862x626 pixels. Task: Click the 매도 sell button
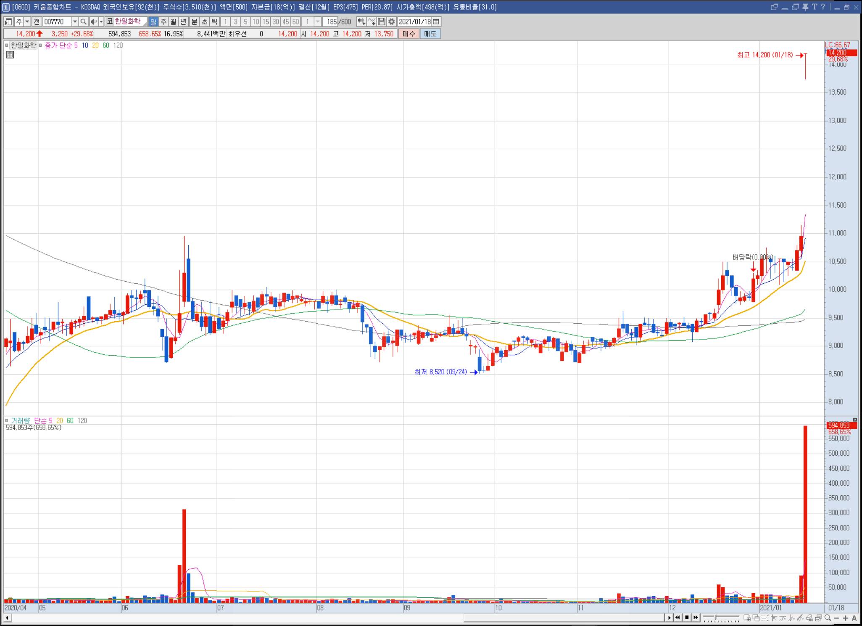coord(430,34)
